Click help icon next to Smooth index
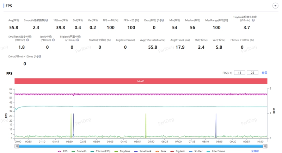 pyautogui.click(x=47, y=20)
